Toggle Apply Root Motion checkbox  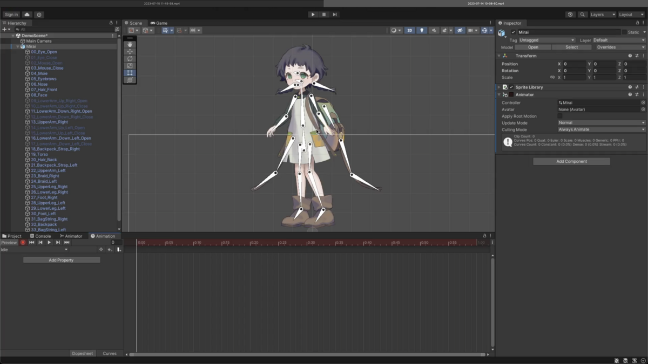tap(560, 116)
